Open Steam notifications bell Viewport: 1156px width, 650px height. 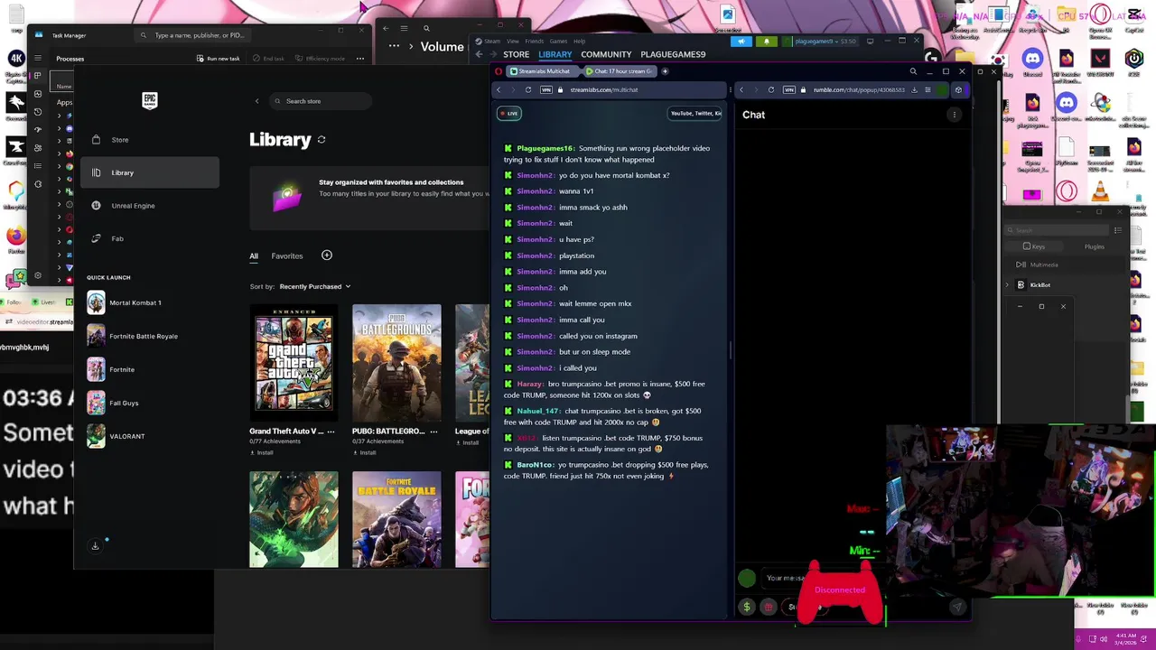[766, 41]
